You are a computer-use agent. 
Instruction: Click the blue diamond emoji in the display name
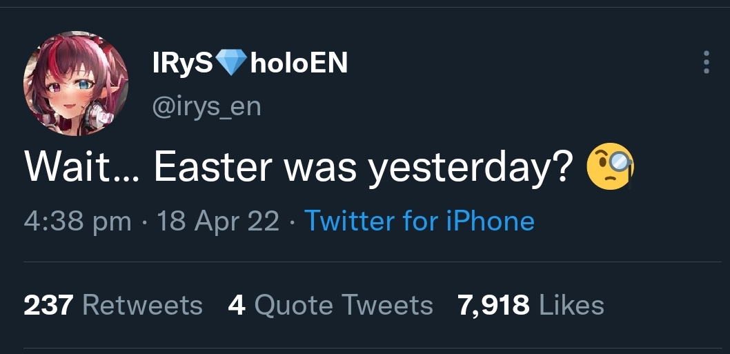231,63
